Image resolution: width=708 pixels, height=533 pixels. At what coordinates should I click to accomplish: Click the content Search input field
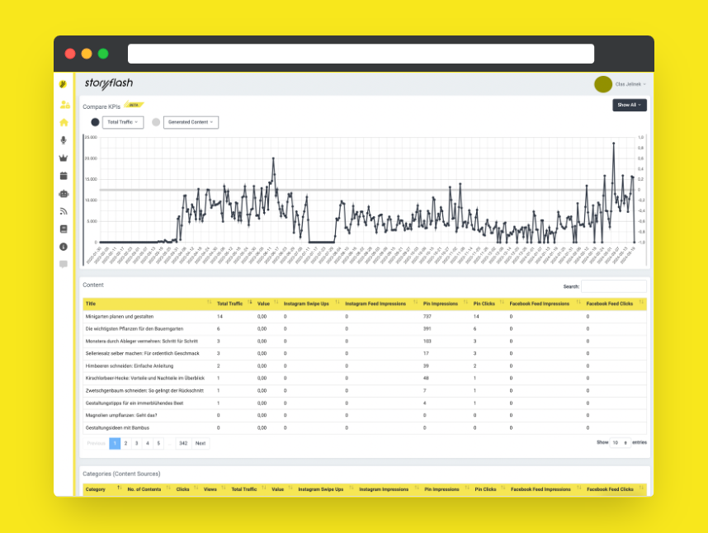point(614,286)
